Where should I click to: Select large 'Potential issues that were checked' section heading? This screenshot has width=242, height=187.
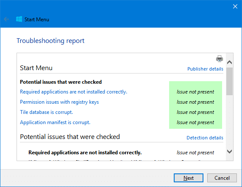pyautogui.click(x=70, y=137)
